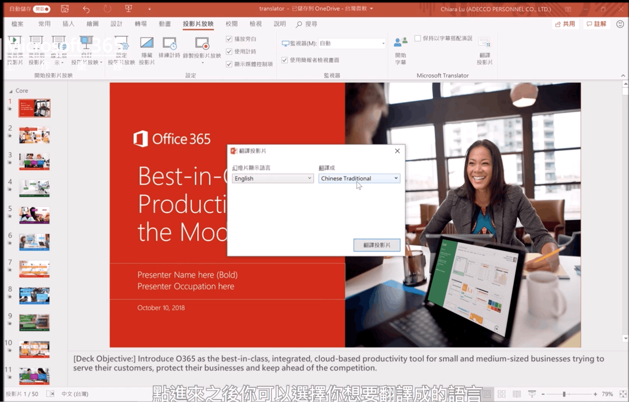
Task: Click the Redo icon in title bar
Action: (x=107, y=9)
